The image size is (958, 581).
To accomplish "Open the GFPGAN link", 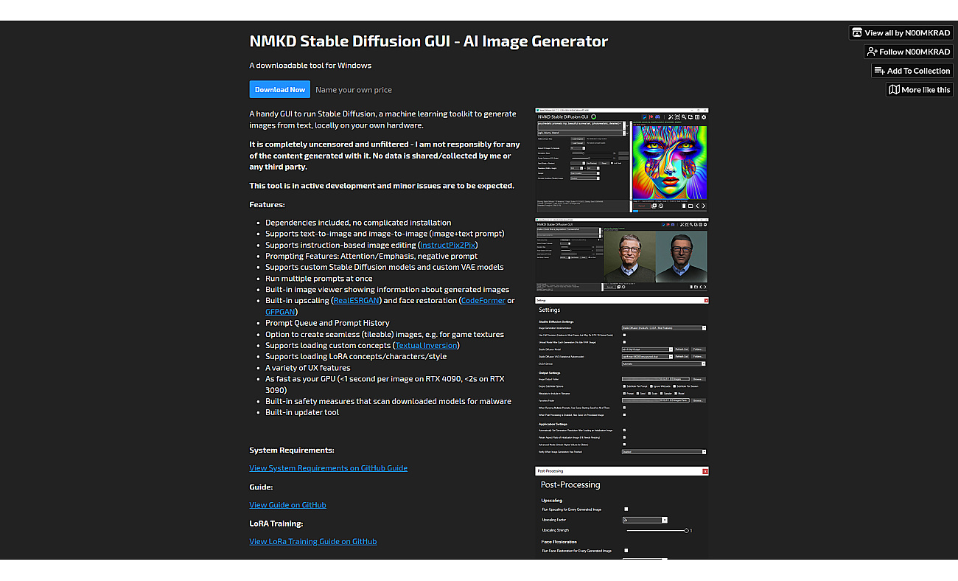I will 280,312.
